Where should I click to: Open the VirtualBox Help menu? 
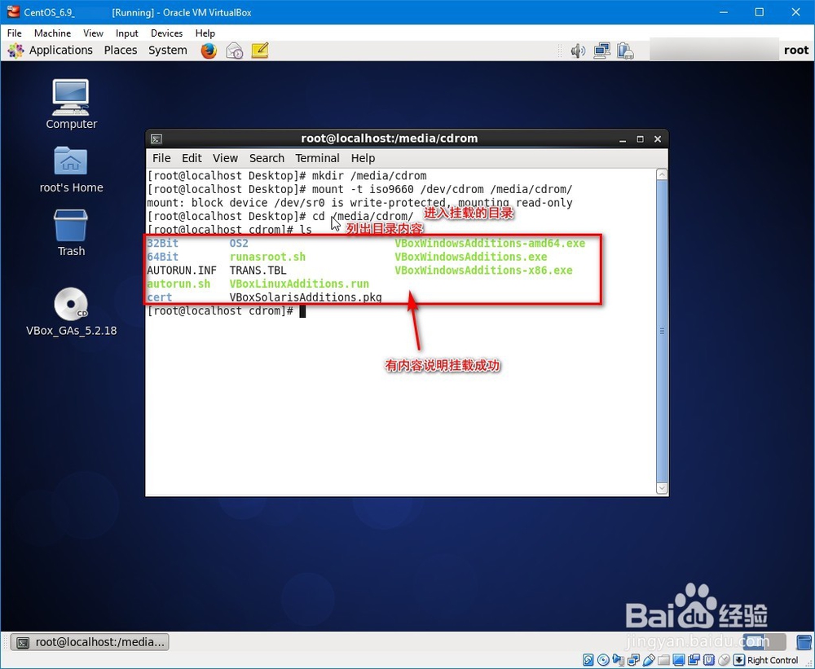(205, 33)
